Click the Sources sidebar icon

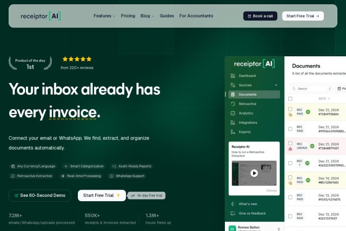click(233, 85)
